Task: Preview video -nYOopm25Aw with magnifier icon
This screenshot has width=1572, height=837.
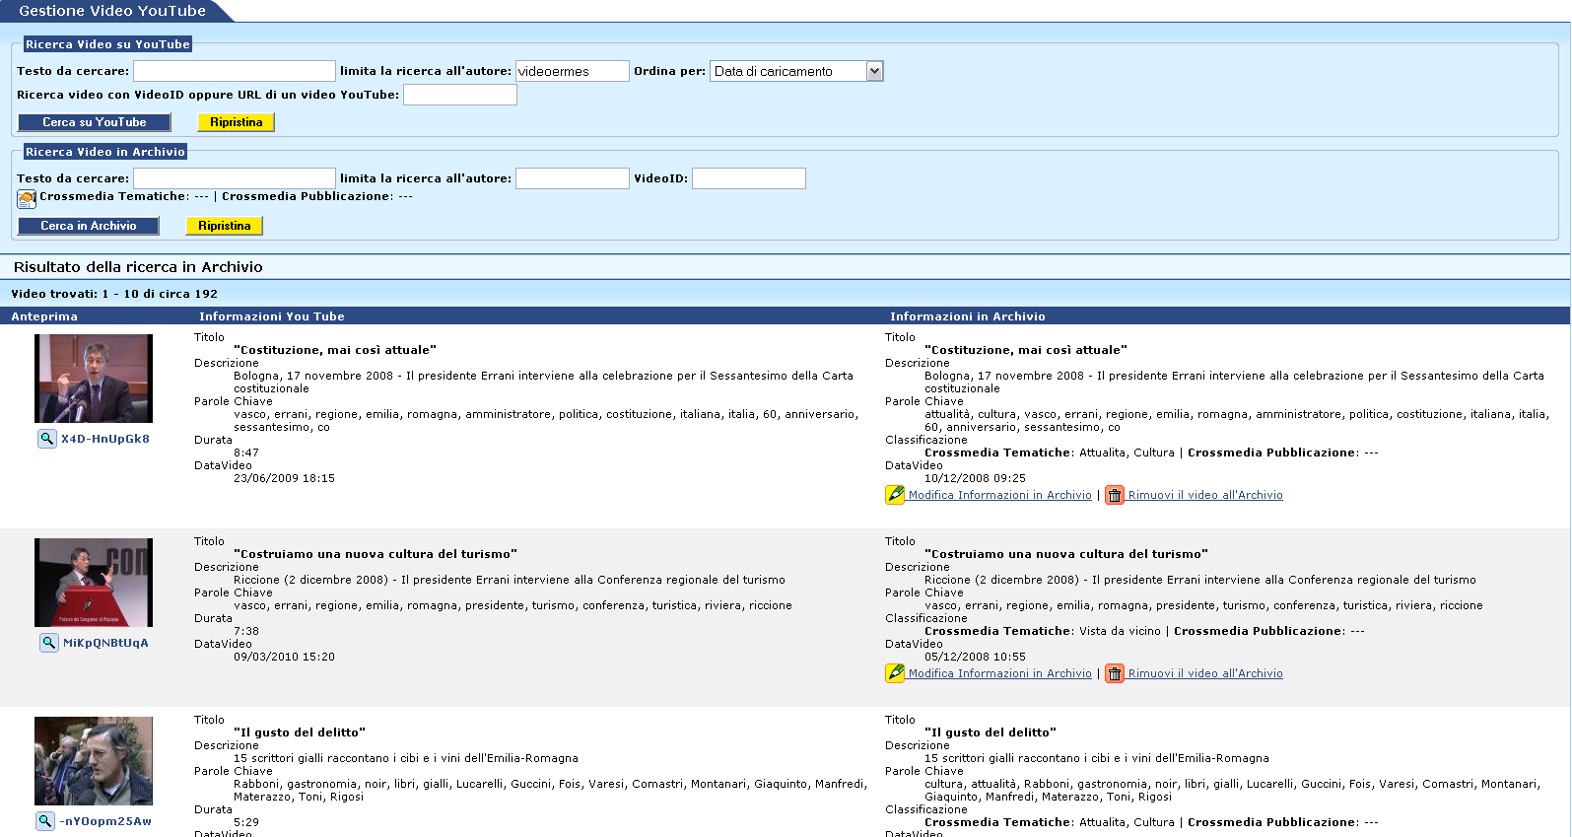Action: point(45,821)
